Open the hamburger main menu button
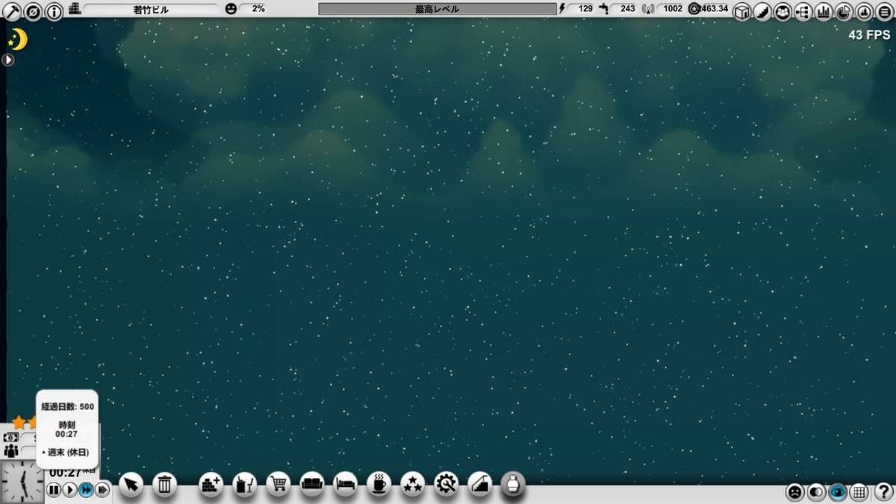The width and height of the screenshot is (896, 504). click(885, 11)
